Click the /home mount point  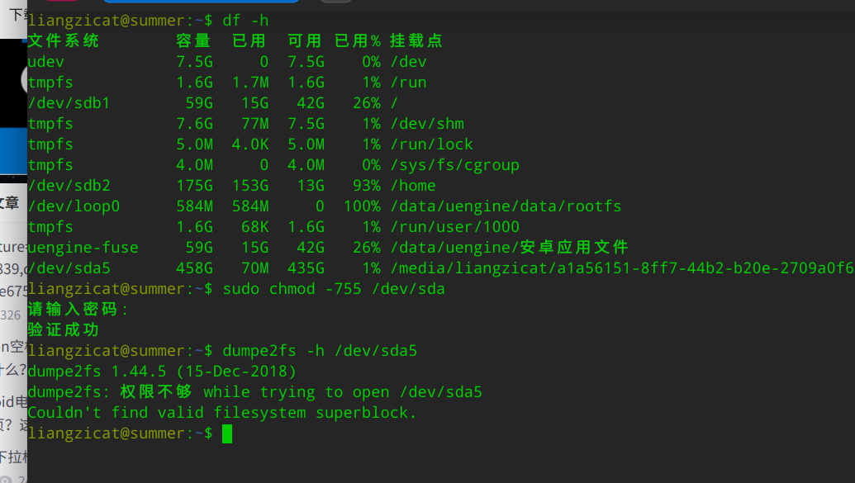pos(412,186)
